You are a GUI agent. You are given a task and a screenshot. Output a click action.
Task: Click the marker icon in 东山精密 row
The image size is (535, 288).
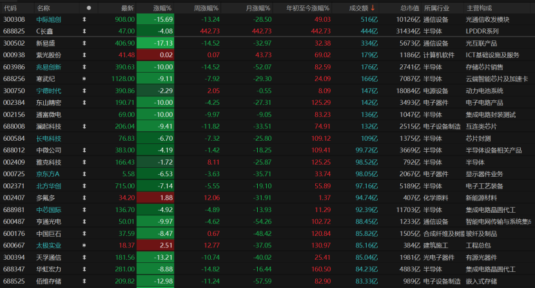pos(84,103)
